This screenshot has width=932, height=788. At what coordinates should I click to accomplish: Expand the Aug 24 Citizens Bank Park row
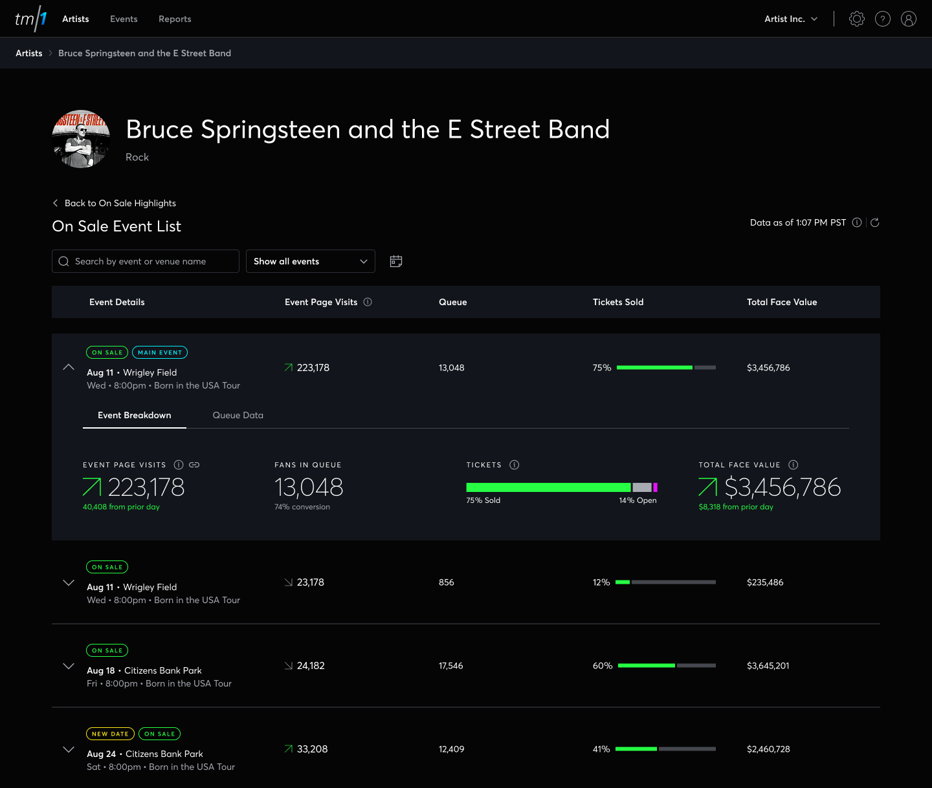coord(69,749)
